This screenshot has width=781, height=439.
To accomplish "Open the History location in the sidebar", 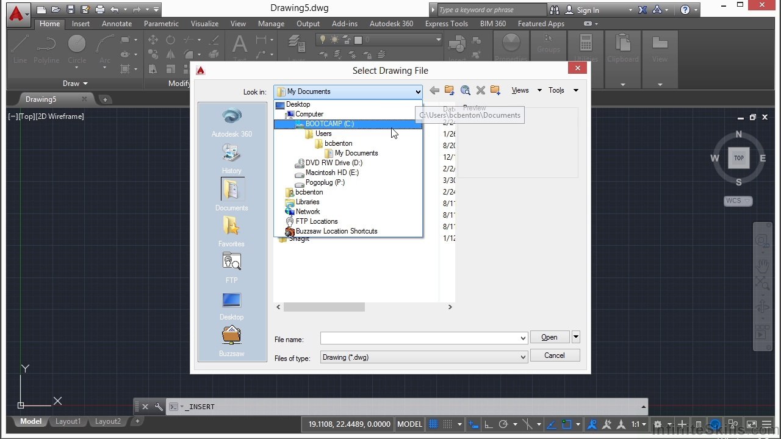I will (x=232, y=159).
